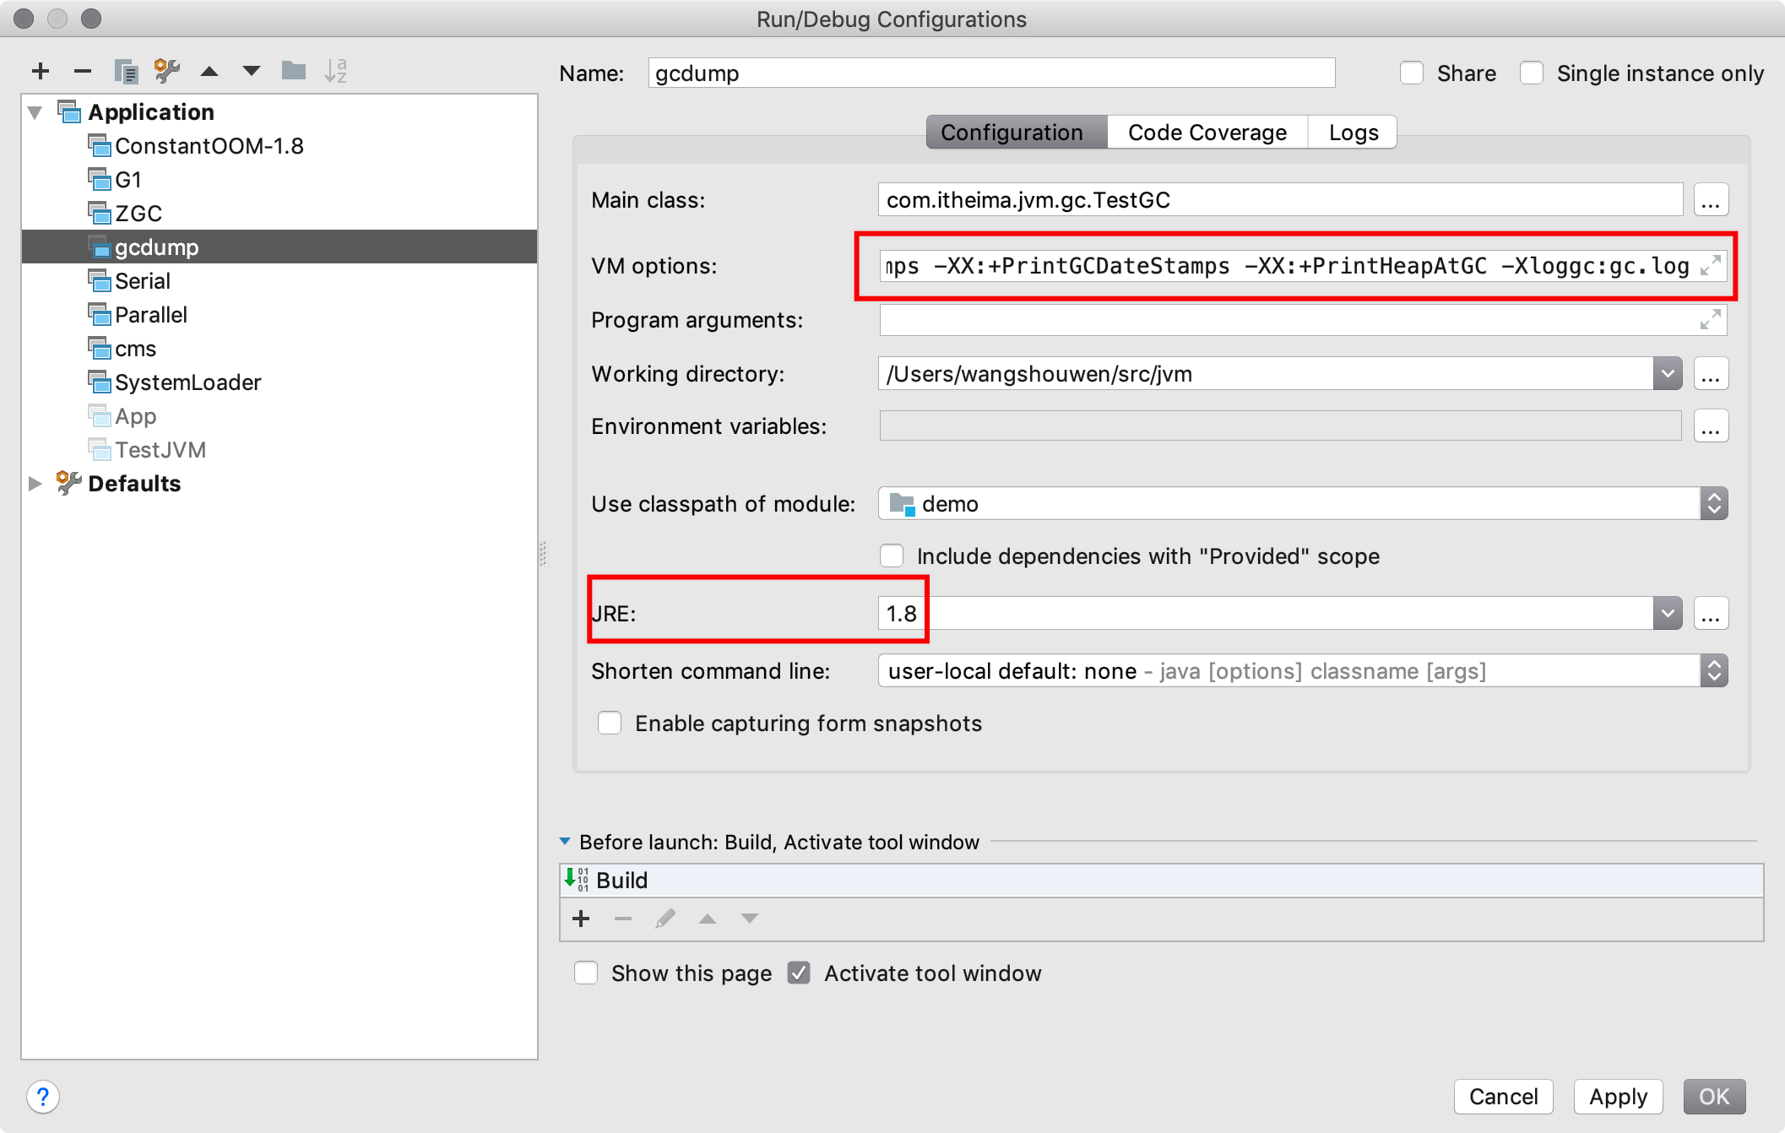1785x1133 pixels.
Task: Click the copy configuration icon
Action: tap(126, 71)
